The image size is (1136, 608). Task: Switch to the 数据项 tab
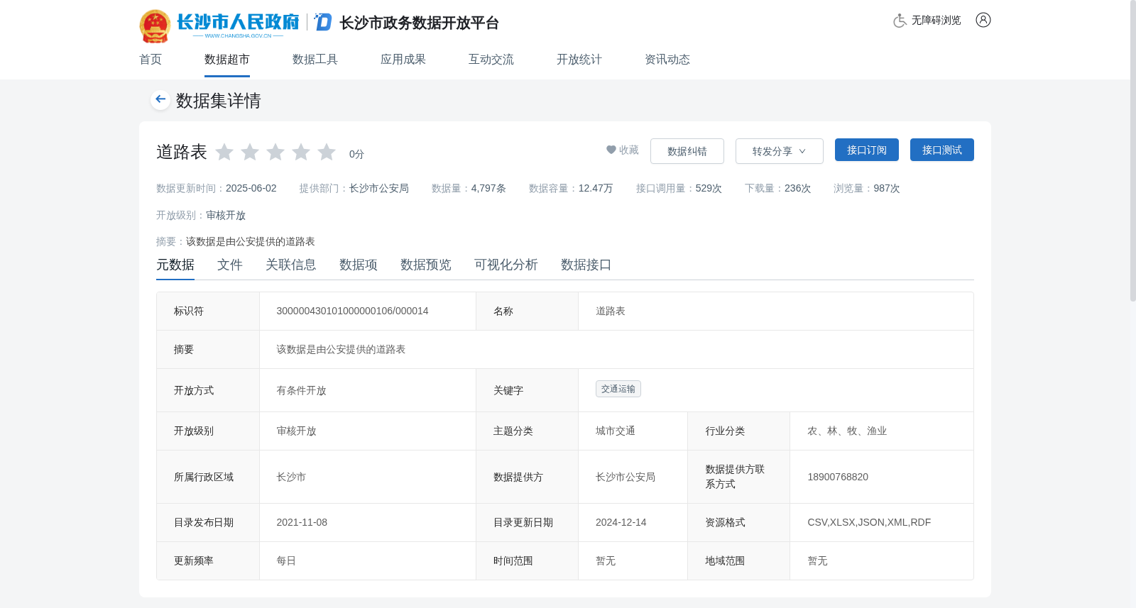click(359, 265)
